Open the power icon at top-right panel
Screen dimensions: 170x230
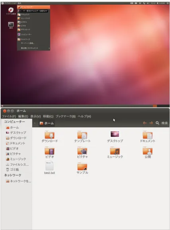168,3
